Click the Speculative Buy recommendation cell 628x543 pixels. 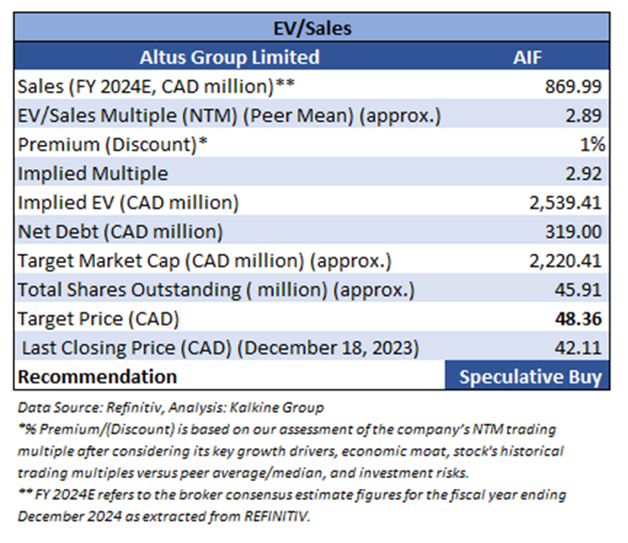pos(528,377)
